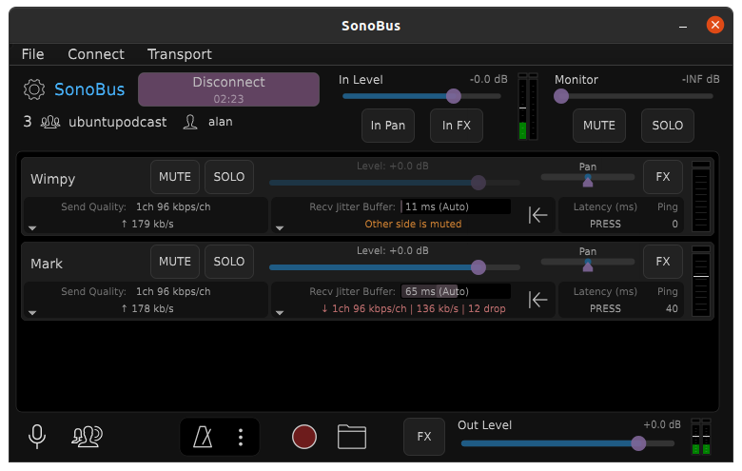This screenshot has width=742, height=471.
Task: Click the group users icon beside ubuntupodcast
Action: [50, 122]
